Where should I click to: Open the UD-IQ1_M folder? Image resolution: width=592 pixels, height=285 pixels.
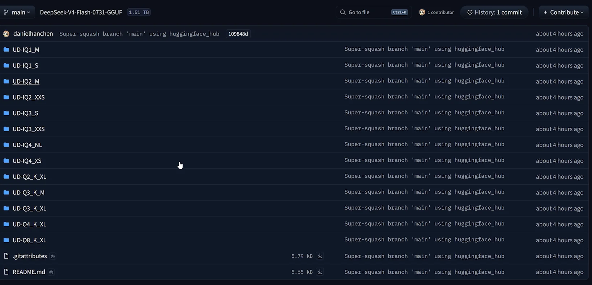pyautogui.click(x=26, y=50)
